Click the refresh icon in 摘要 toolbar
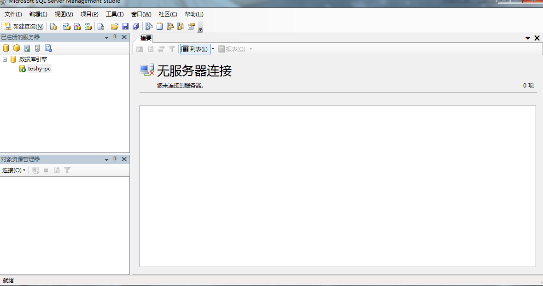Viewport: 543px width, 286px height. [x=151, y=49]
